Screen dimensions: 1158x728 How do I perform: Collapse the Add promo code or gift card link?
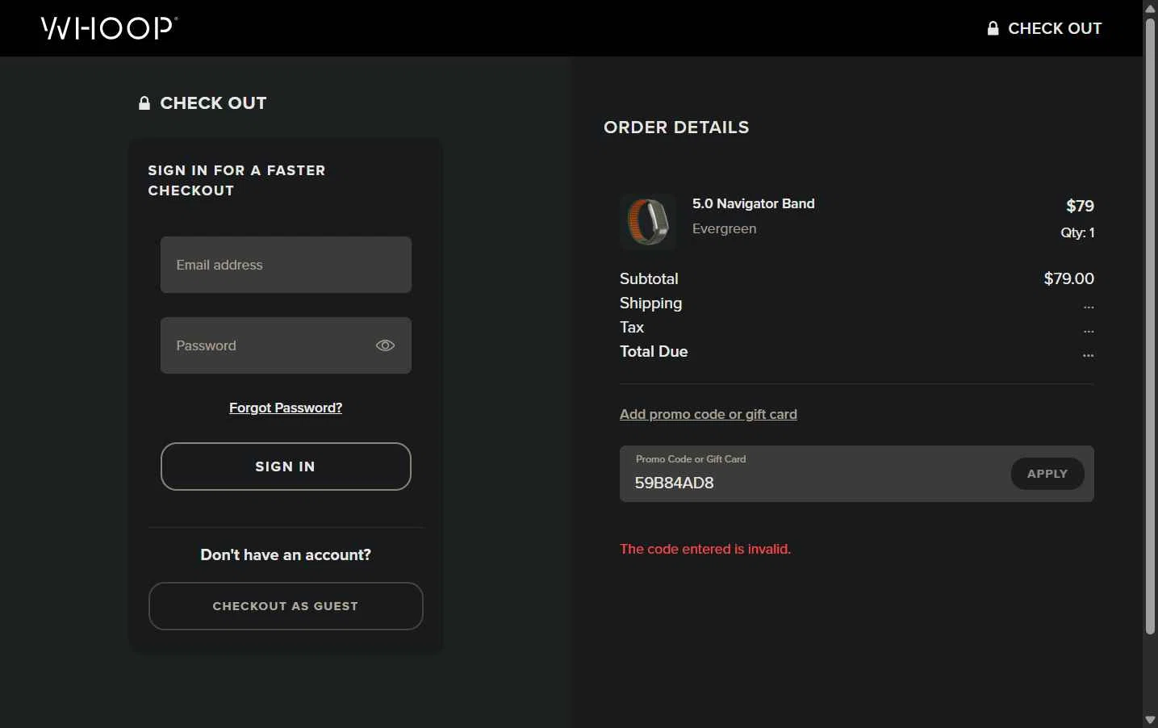point(709,414)
